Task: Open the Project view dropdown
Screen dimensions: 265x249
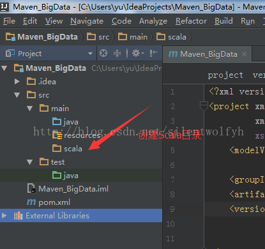Action: (x=90, y=54)
